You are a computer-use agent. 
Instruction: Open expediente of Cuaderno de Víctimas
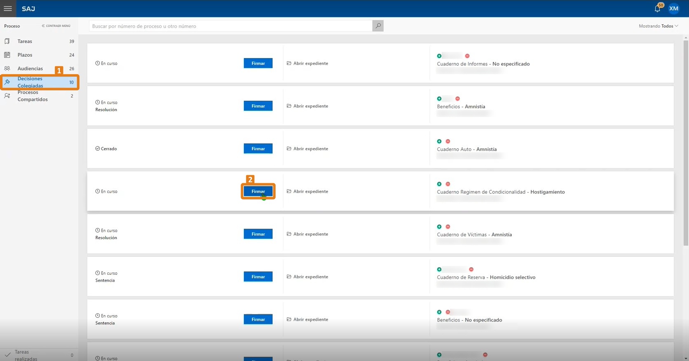pyautogui.click(x=307, y=234)
